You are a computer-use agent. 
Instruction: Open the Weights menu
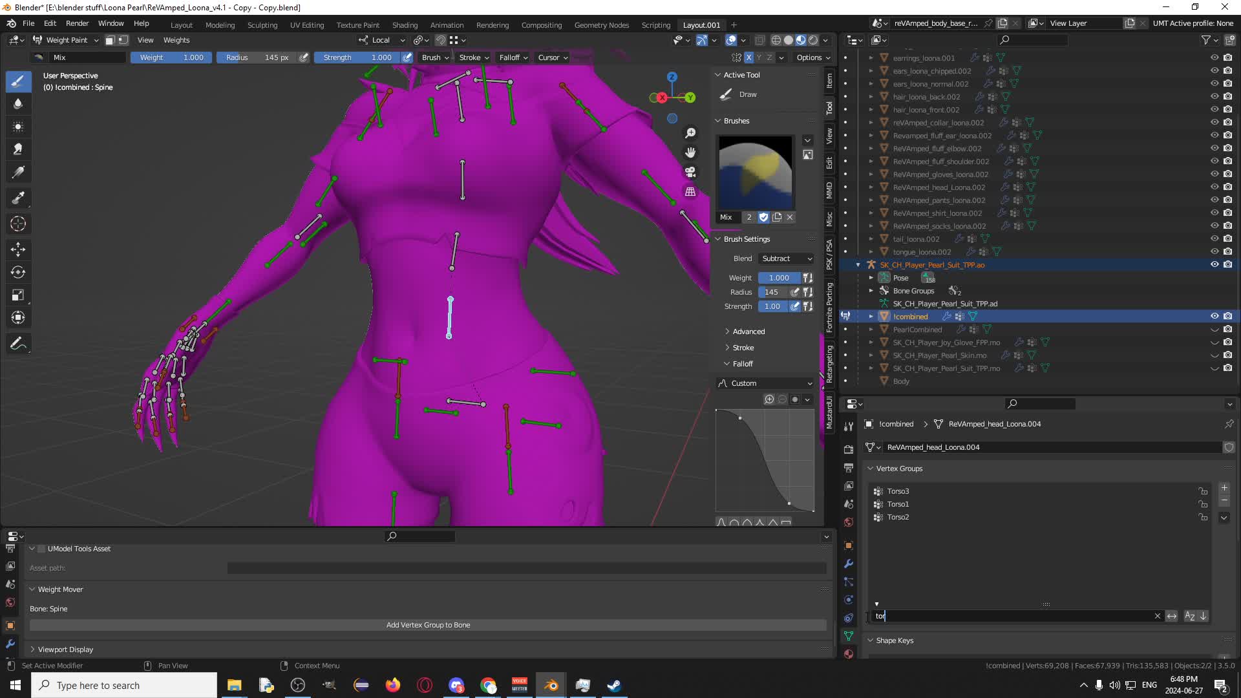176,40
